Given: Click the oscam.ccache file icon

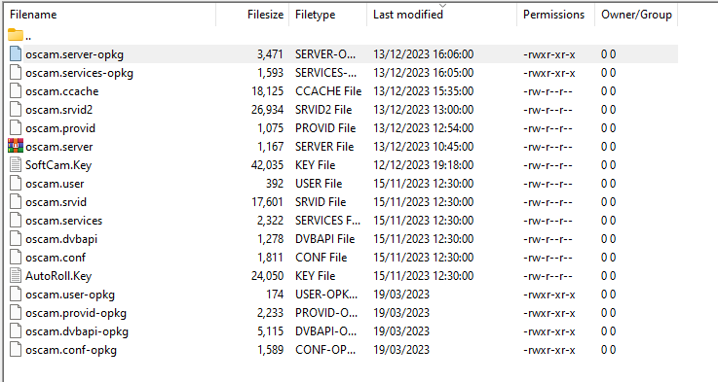Looking at the screenshot, I should 16,91.
